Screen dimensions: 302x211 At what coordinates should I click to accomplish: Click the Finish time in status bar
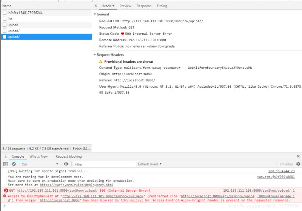click(x=81, y=149)
